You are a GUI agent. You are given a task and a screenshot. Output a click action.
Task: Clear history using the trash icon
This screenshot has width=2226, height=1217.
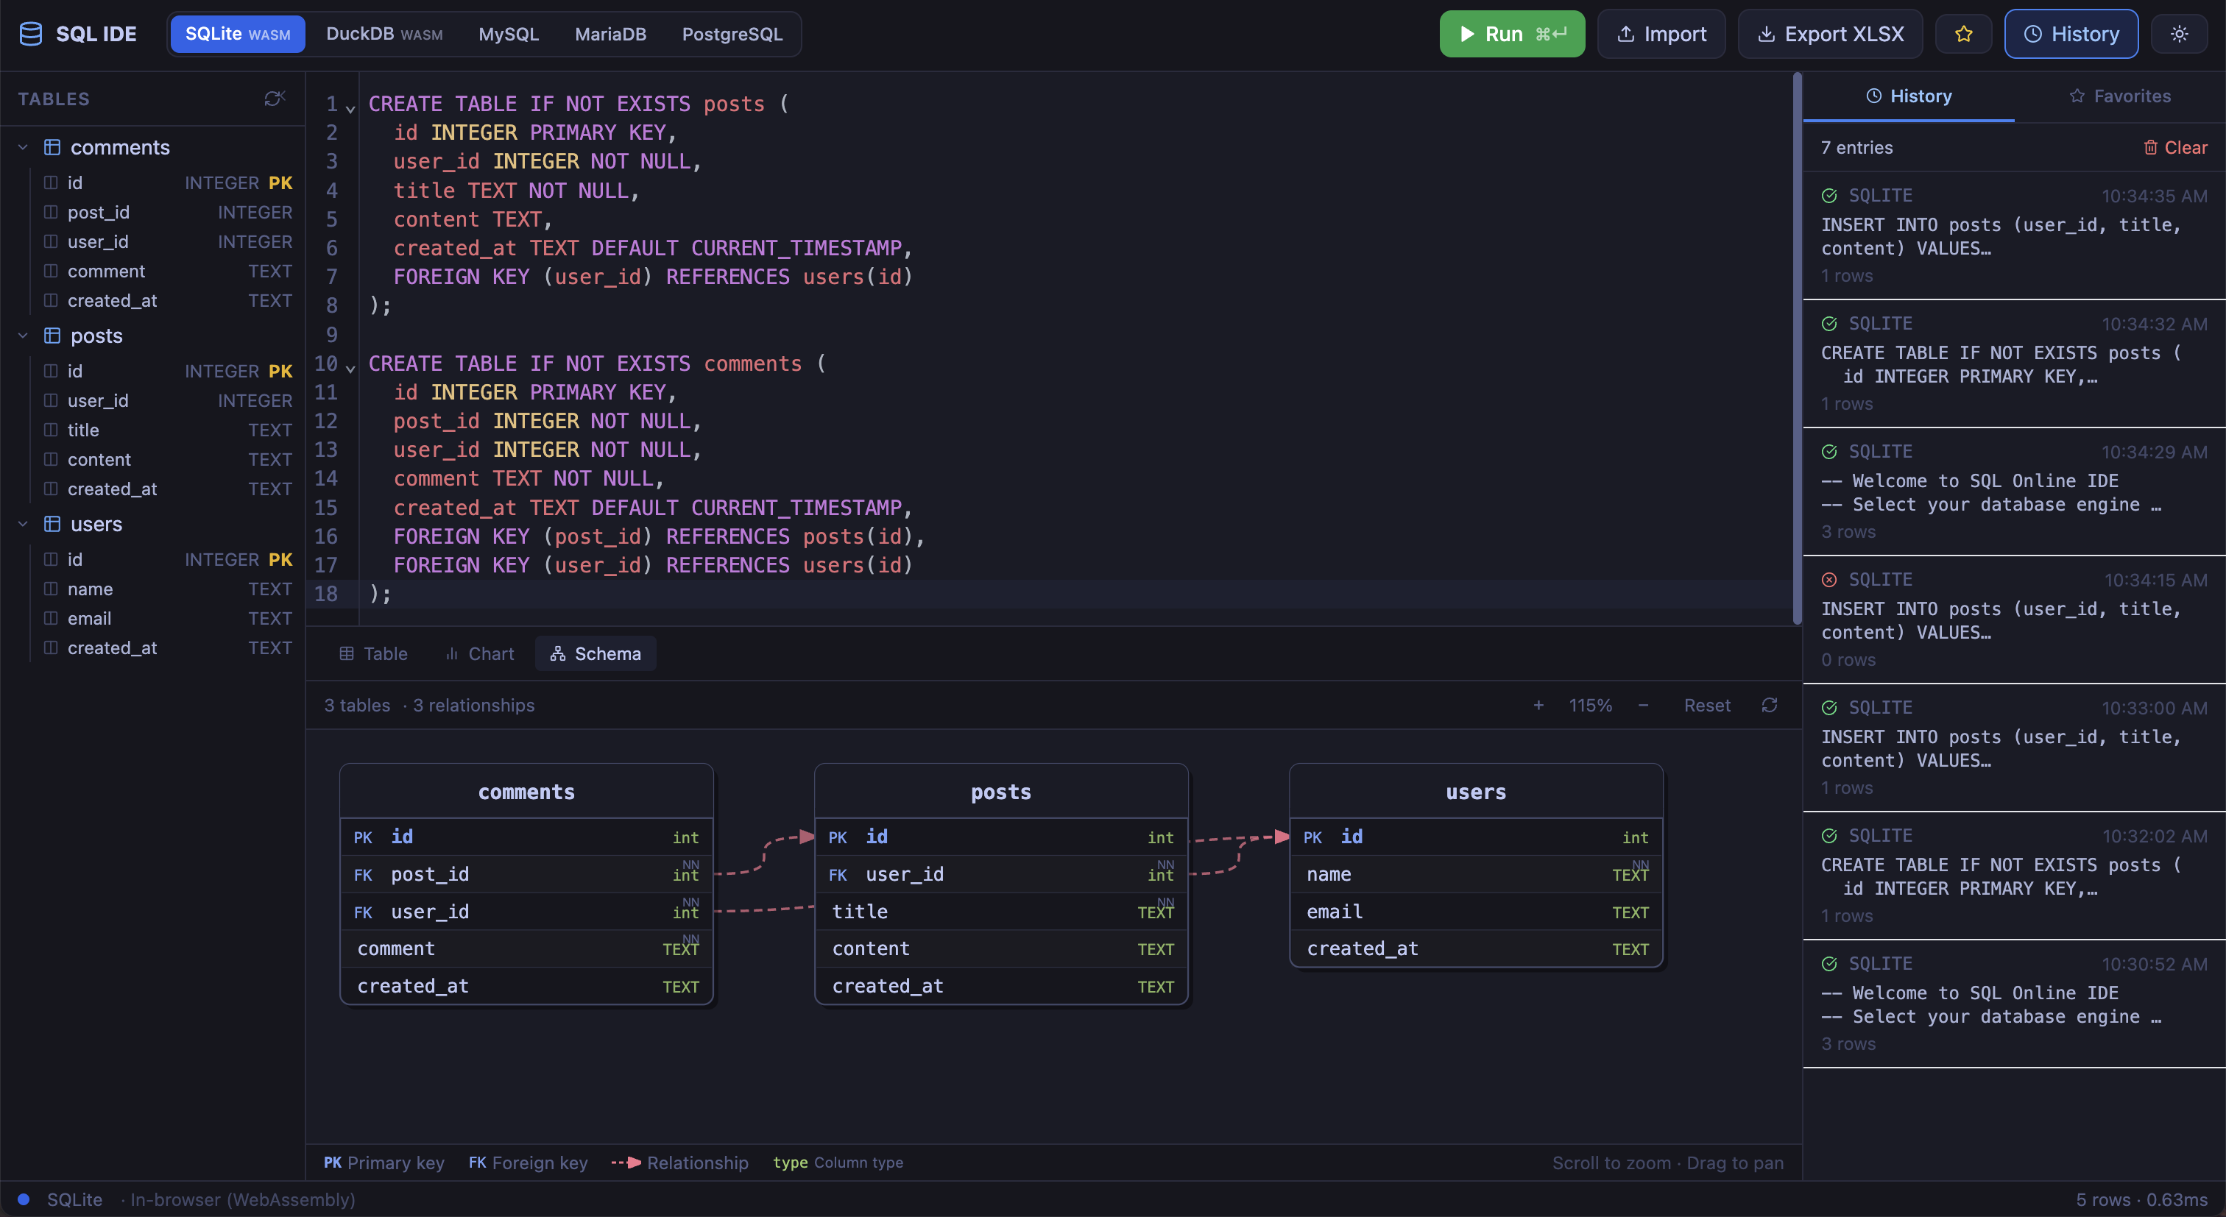click(2174, 148)
